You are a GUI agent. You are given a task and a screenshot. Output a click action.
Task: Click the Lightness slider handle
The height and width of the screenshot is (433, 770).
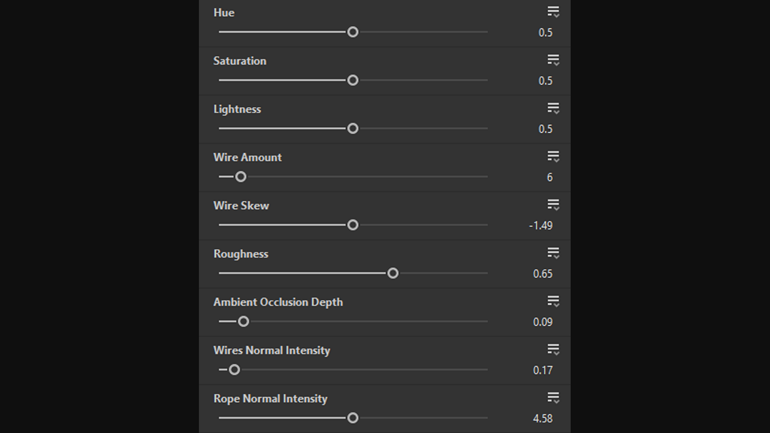tap(353, 129)
